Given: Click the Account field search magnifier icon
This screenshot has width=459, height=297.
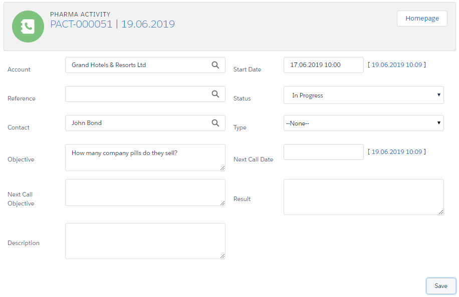Looking at the screenshot, I should [215, 65].
